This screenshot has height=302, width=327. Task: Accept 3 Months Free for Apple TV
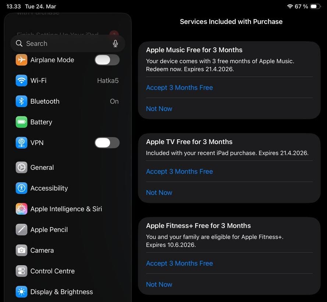pos(180,172)
